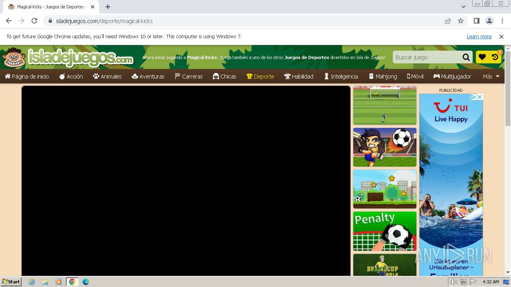Click the share page icon in address bar
The image size is (511, 287).
[x=448, y=21]
